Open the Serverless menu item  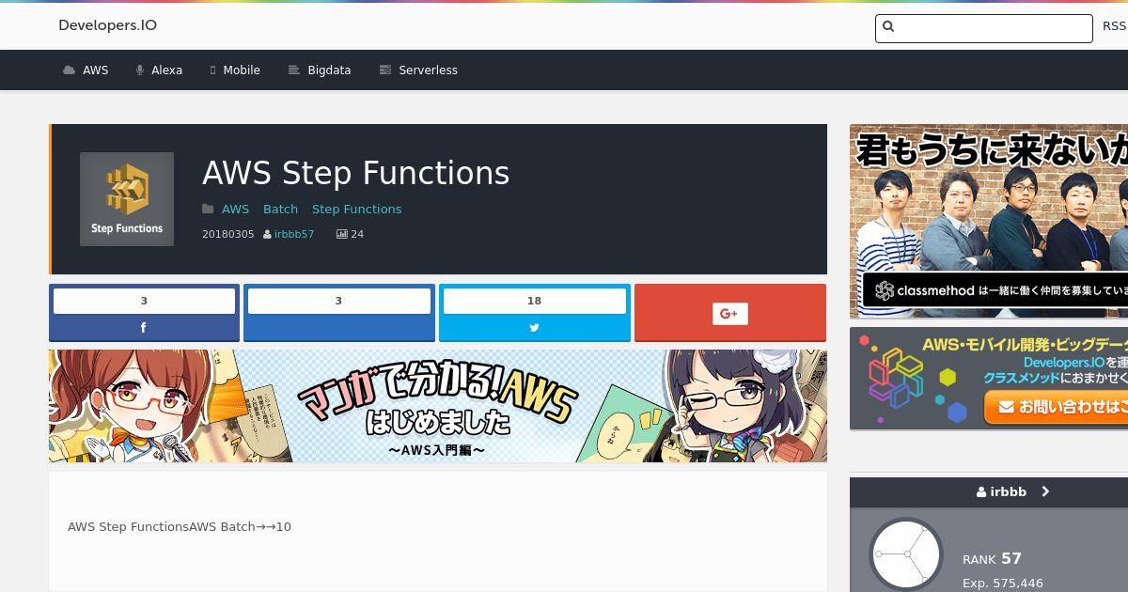tap(428, 70)
